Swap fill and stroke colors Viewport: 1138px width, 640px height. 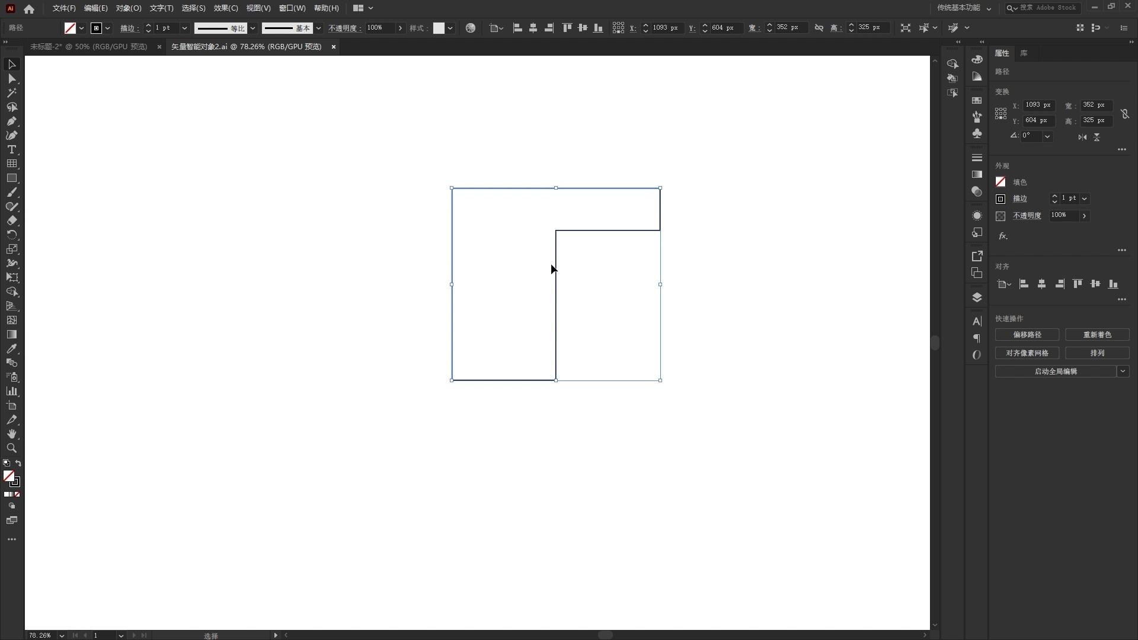[18, 463]
